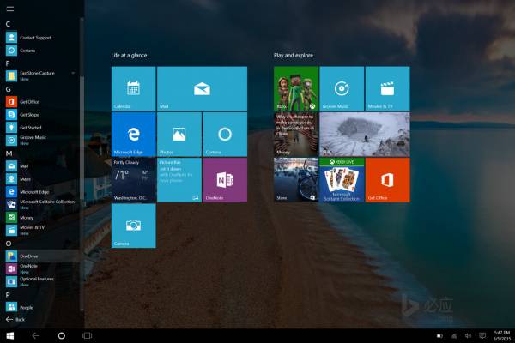
Task: Open OneDrive in the app list
Action: coord(41,256)
